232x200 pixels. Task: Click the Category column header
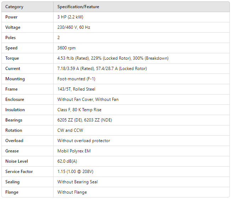pyautogui.click(x=14, y=7)
